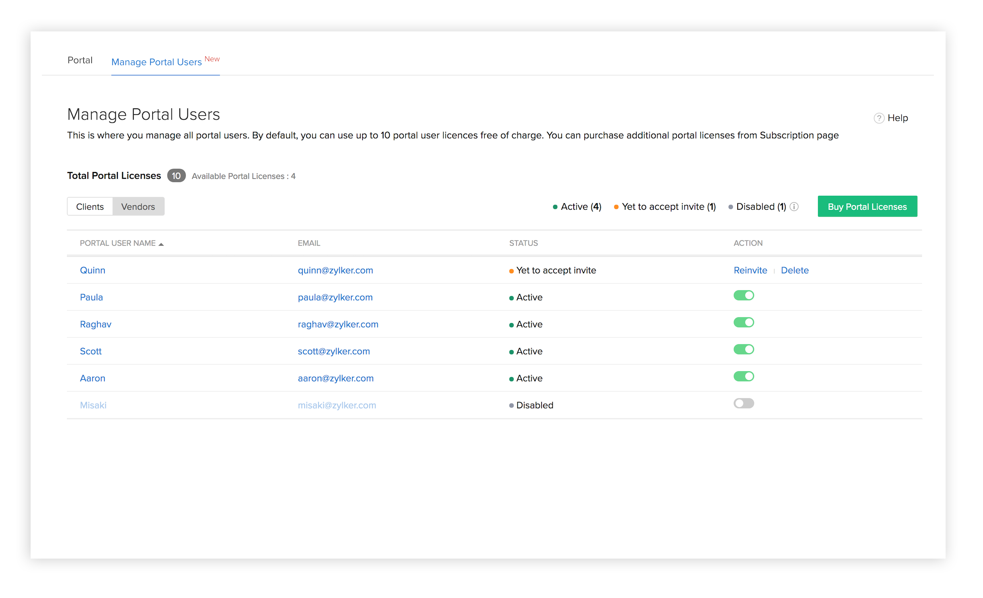Click Reinvite for Quinn

750,271
